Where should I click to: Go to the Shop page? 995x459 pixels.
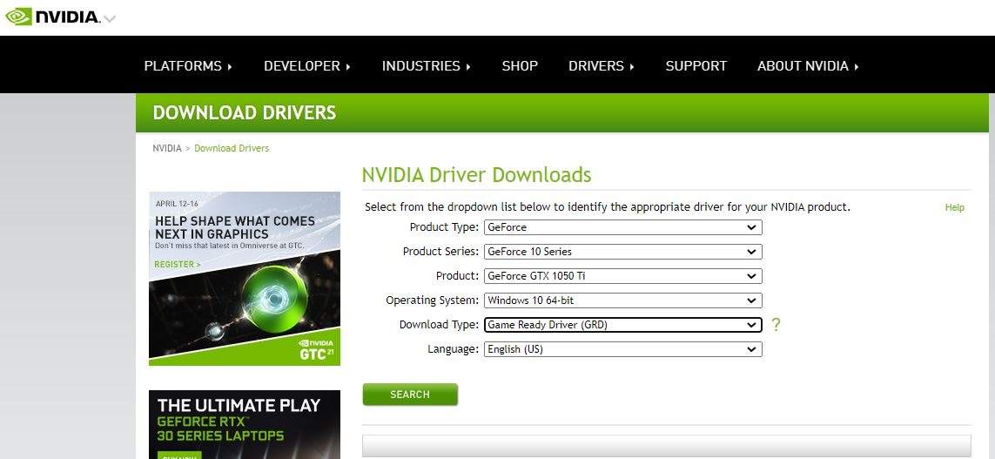click(520, 66)
